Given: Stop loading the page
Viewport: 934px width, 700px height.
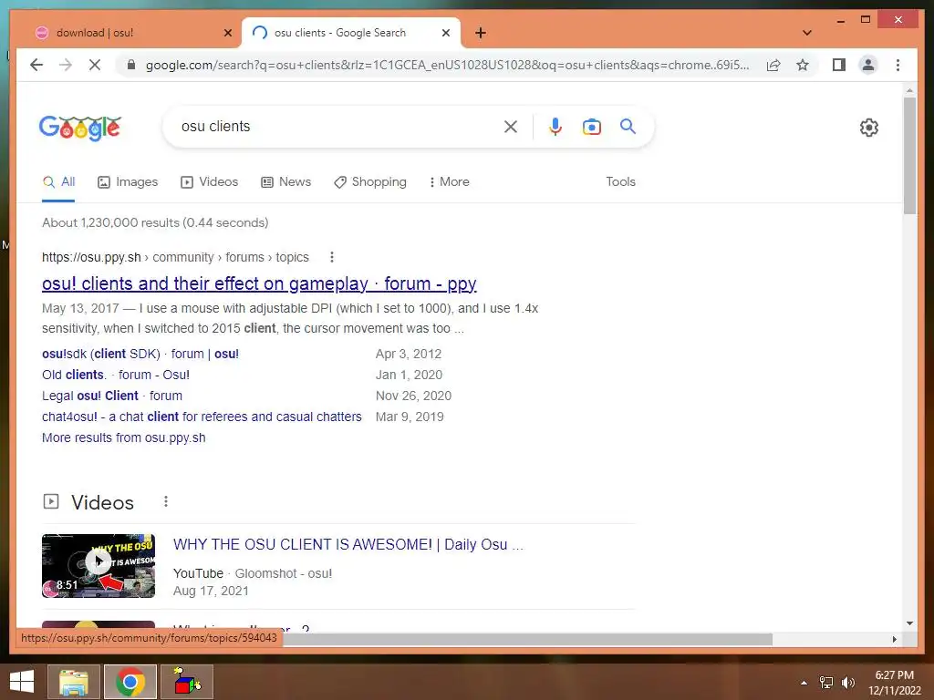Looking at the screenshot, I should coord(95,65).
